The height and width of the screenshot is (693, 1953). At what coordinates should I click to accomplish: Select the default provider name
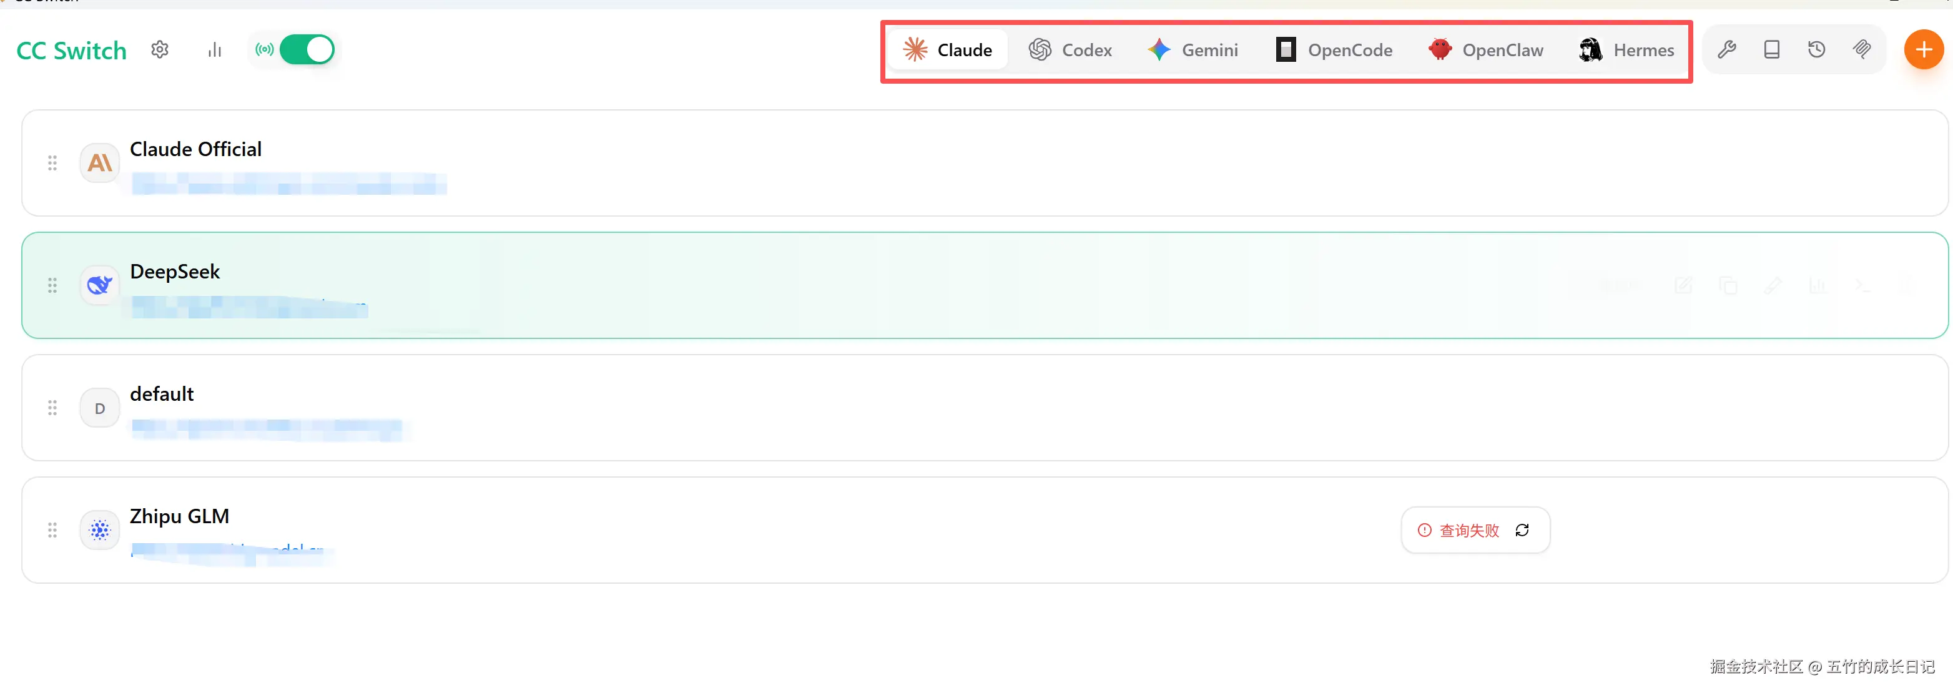[162, 393]
